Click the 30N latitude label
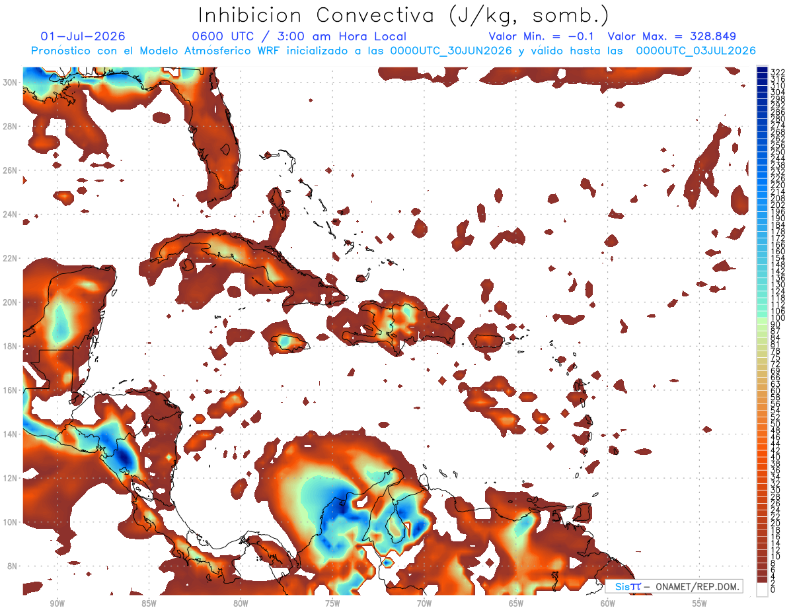 (x=11, y=83)
